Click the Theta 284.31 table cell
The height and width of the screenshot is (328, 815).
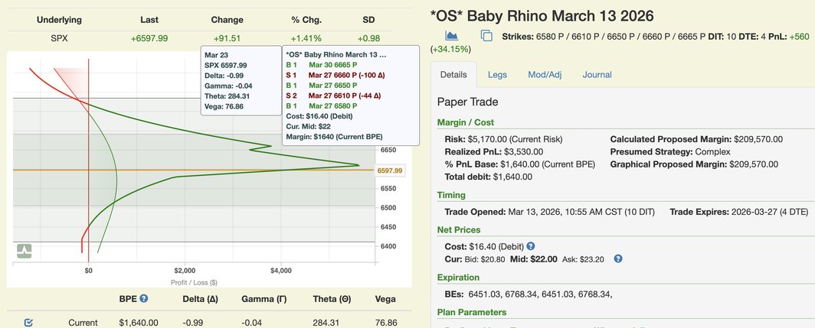point(326,323)
